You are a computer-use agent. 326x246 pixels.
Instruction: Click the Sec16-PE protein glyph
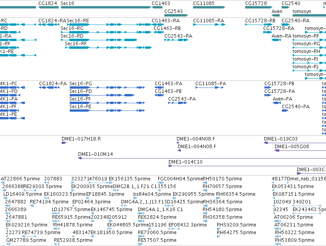click(x=107, y=111)
